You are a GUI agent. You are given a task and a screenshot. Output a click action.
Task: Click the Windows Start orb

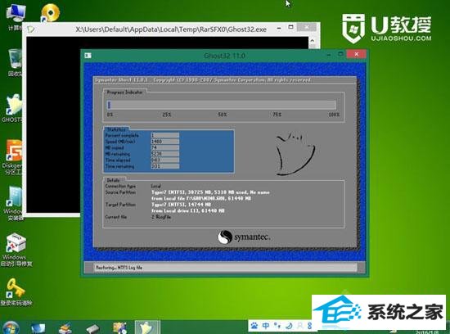(x=11, y=327)
